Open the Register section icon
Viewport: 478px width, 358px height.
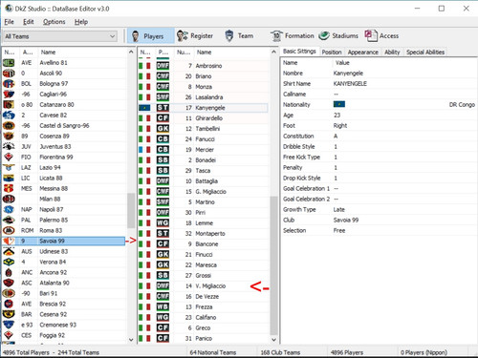[x=183, y=36]
